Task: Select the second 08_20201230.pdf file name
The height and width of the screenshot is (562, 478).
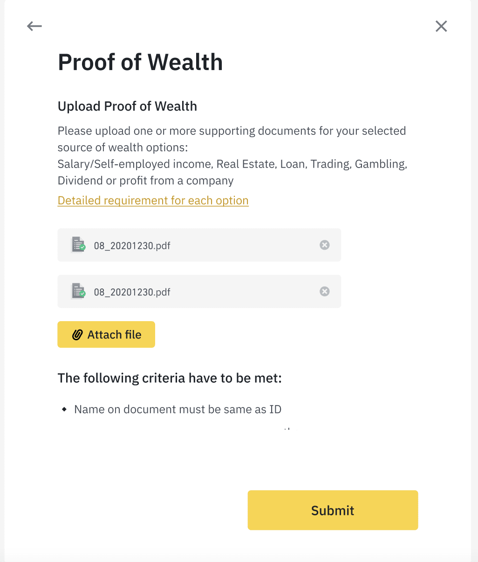Action: pyautogui.click(x=132, y=292)
